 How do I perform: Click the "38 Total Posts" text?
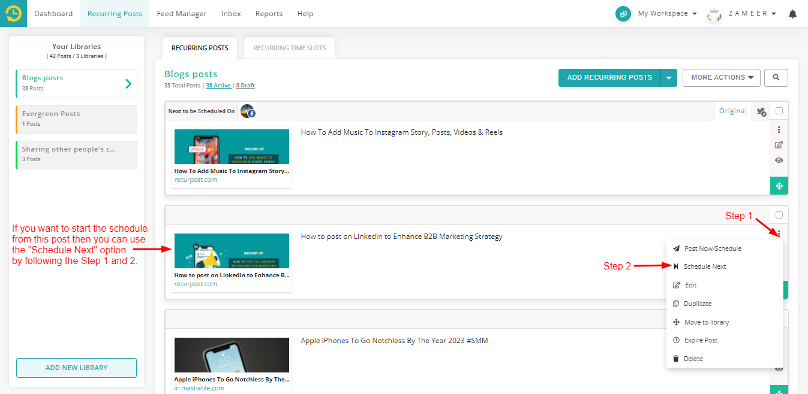tap(182, 86)
